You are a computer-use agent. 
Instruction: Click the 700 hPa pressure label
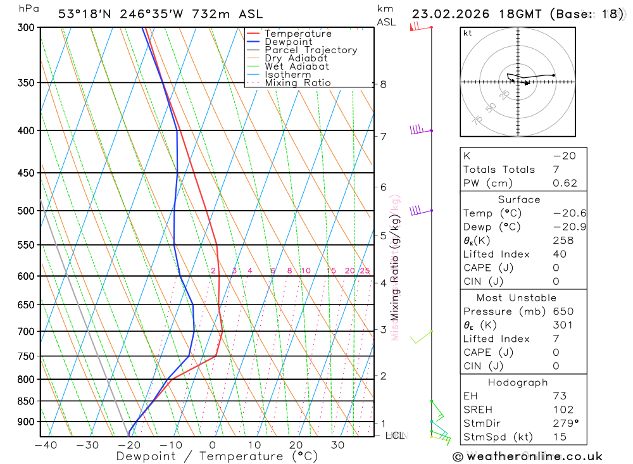[x=26, y=332]
